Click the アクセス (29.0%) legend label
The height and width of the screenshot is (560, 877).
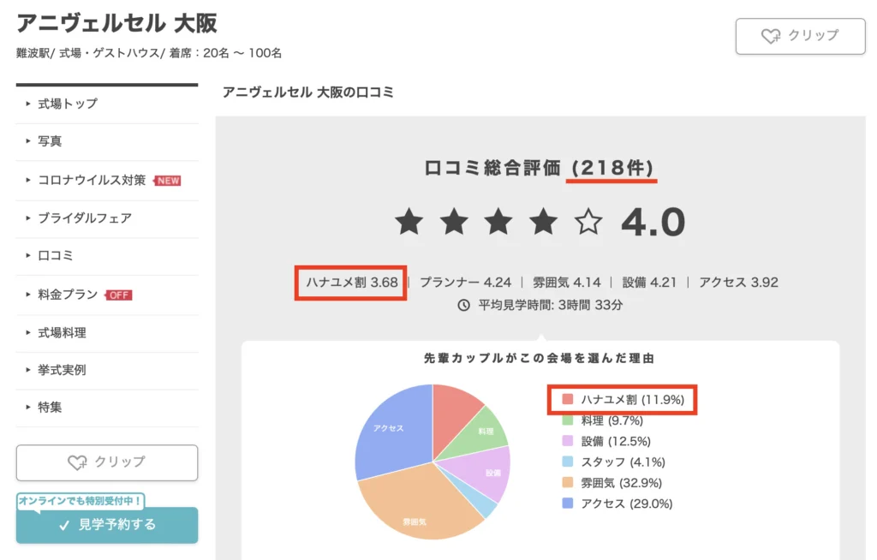(626, 503)
